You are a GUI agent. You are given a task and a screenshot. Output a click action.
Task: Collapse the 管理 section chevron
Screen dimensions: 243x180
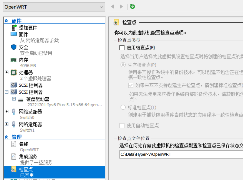click(x=6, y=137)
